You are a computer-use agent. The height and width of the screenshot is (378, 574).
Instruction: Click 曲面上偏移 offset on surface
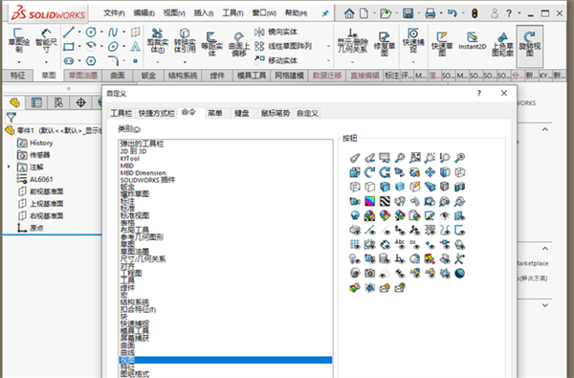[238, 43]
